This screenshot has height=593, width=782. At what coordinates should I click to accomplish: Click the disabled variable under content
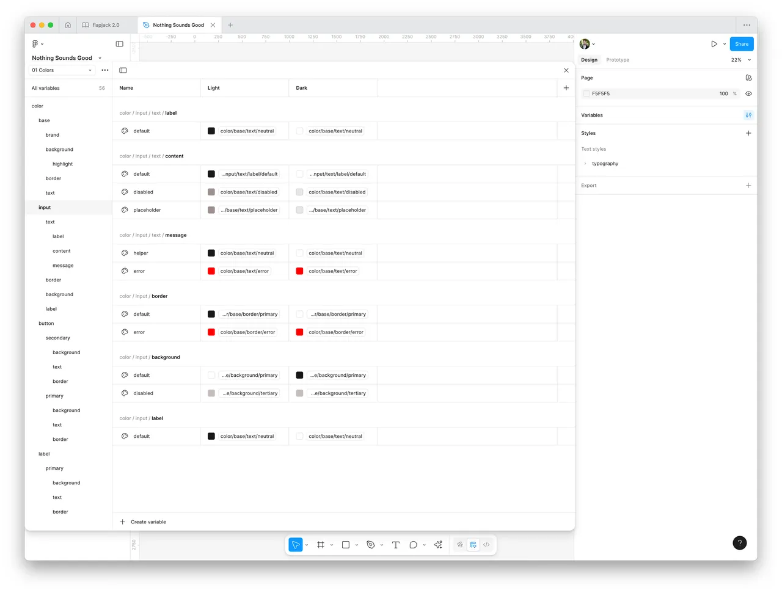[143, 192]
